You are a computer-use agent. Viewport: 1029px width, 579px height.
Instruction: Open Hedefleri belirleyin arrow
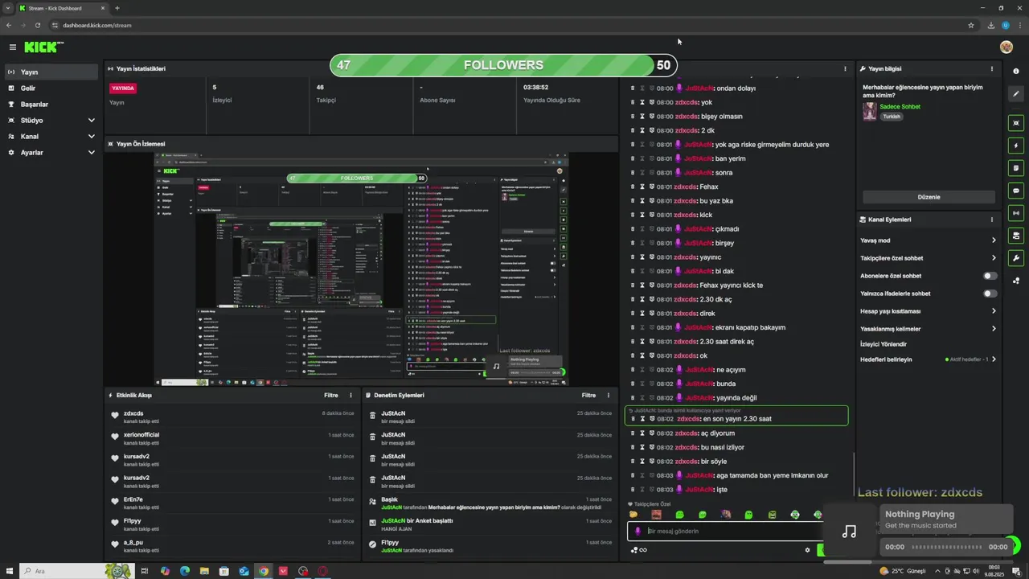tap(994, 359)
